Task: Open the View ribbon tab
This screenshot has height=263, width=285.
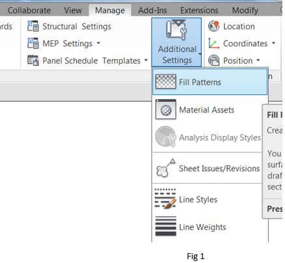Action: point(73,10)
